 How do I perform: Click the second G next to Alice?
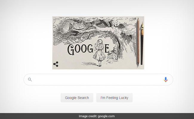pyautogui.click(x=90, y=48)
